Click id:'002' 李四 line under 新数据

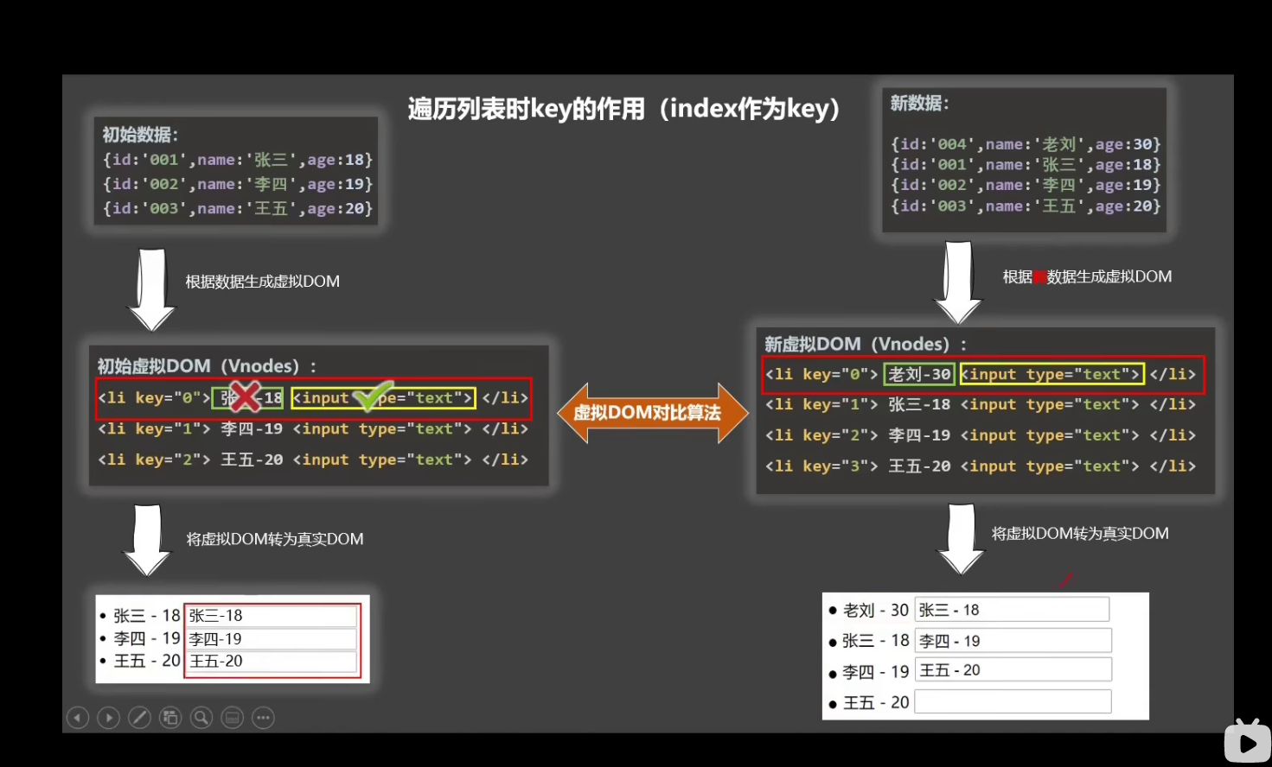[x=1026, y=185]
